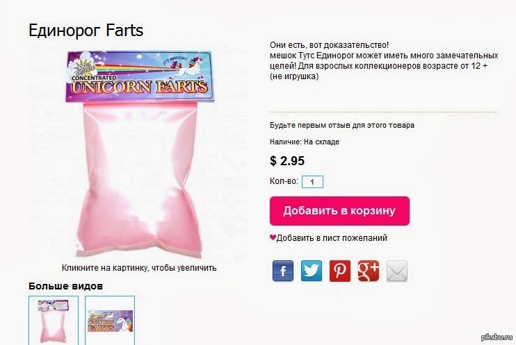Click the Больше видов heading
This screenshot has height=345, width=516.
[66, 286]
